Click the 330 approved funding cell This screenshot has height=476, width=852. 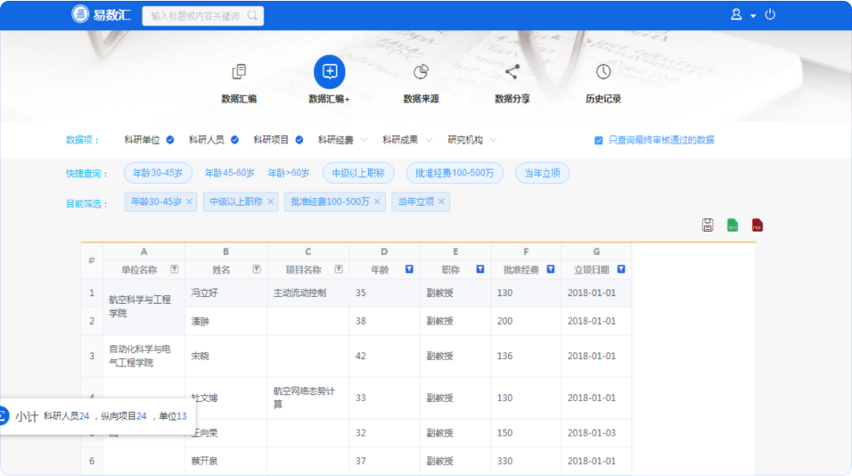[x=526, y=461]
